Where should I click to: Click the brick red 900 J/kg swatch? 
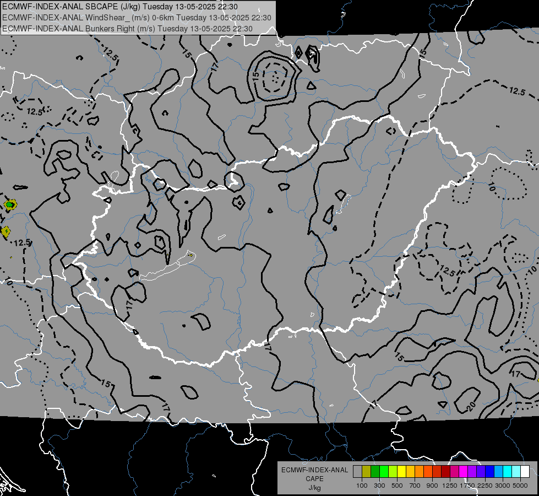(437, 471)
